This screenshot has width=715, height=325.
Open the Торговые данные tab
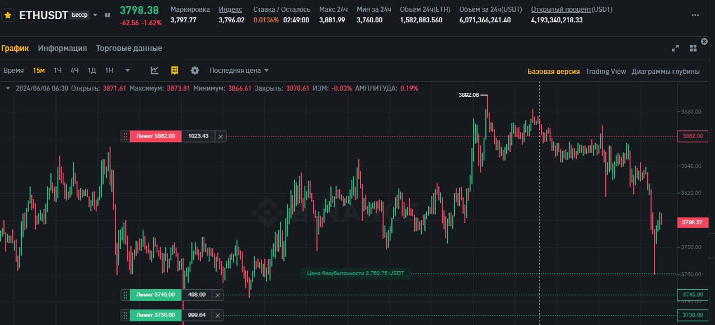coord(129,49)
